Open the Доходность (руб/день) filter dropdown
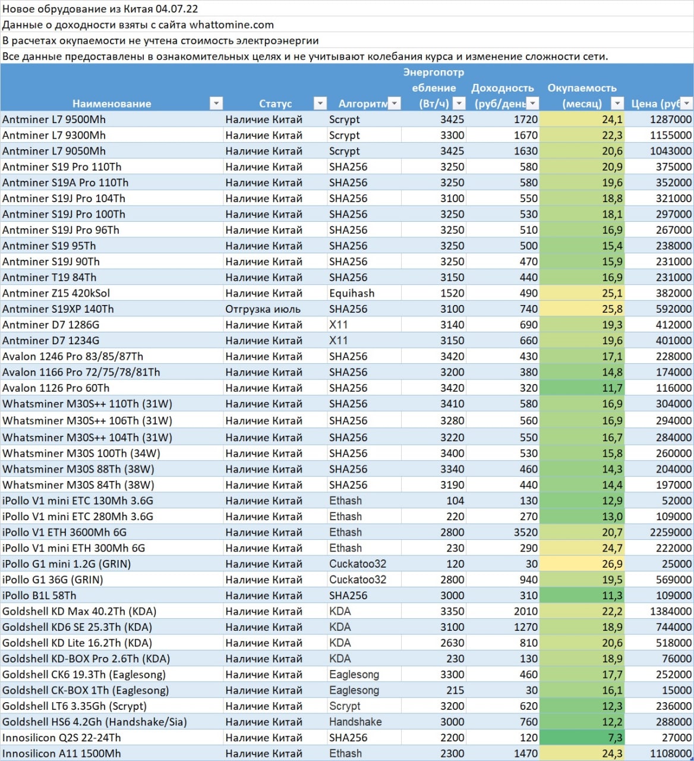694x761 pixels. [532, 103]
